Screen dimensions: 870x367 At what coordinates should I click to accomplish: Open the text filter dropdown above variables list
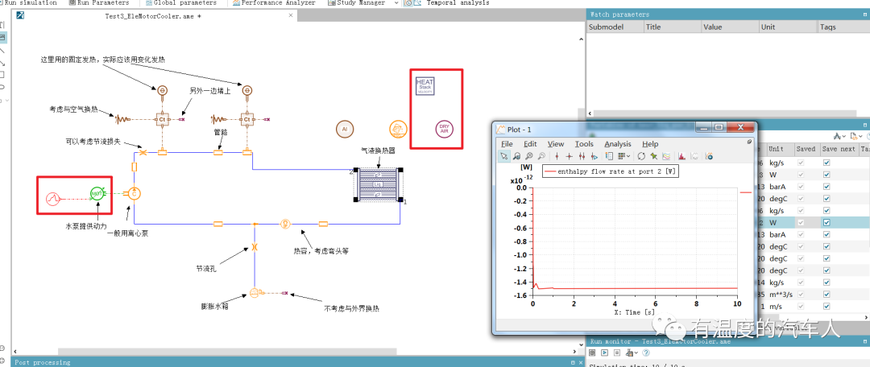click(839, 136)
